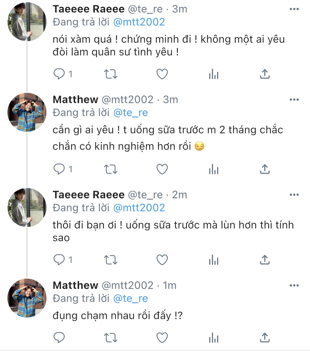The width and height of the screenshot is (310, 351).
Task: Retweet the first Taeeee Raeee tweet
Action: [110, 74]
